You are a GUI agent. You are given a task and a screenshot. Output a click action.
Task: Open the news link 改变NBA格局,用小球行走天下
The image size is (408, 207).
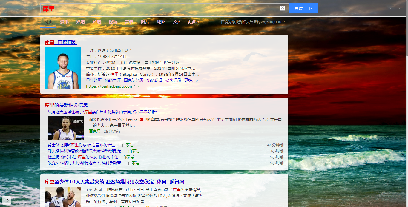[87, 163]
